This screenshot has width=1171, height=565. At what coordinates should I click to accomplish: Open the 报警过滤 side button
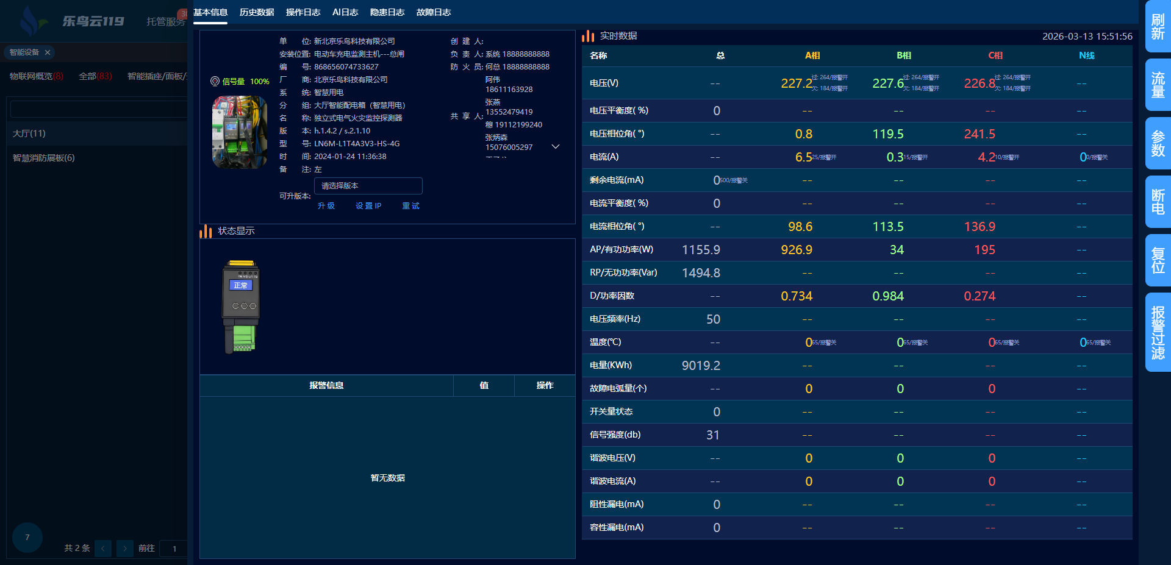tap(1158, 332)
